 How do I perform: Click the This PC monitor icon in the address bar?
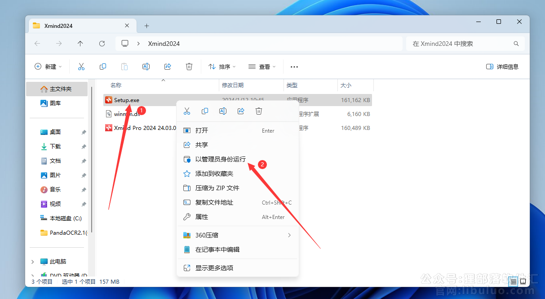[125, 44]
